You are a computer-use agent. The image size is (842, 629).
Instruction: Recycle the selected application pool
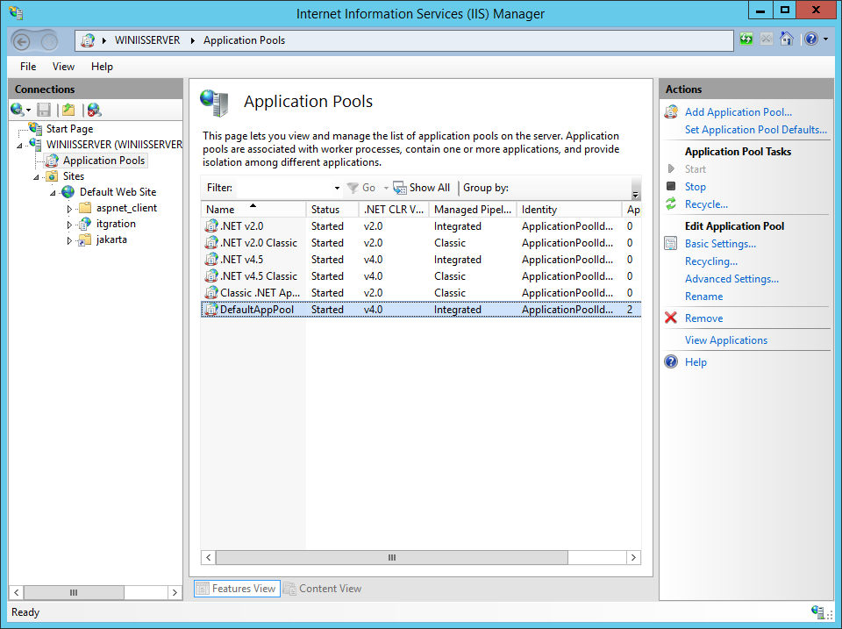[x=706, y=204]
